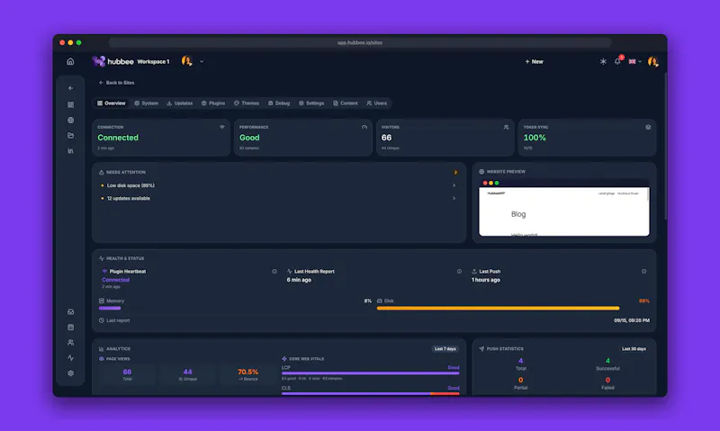Open the bar chart icon in sidebar

71,151
